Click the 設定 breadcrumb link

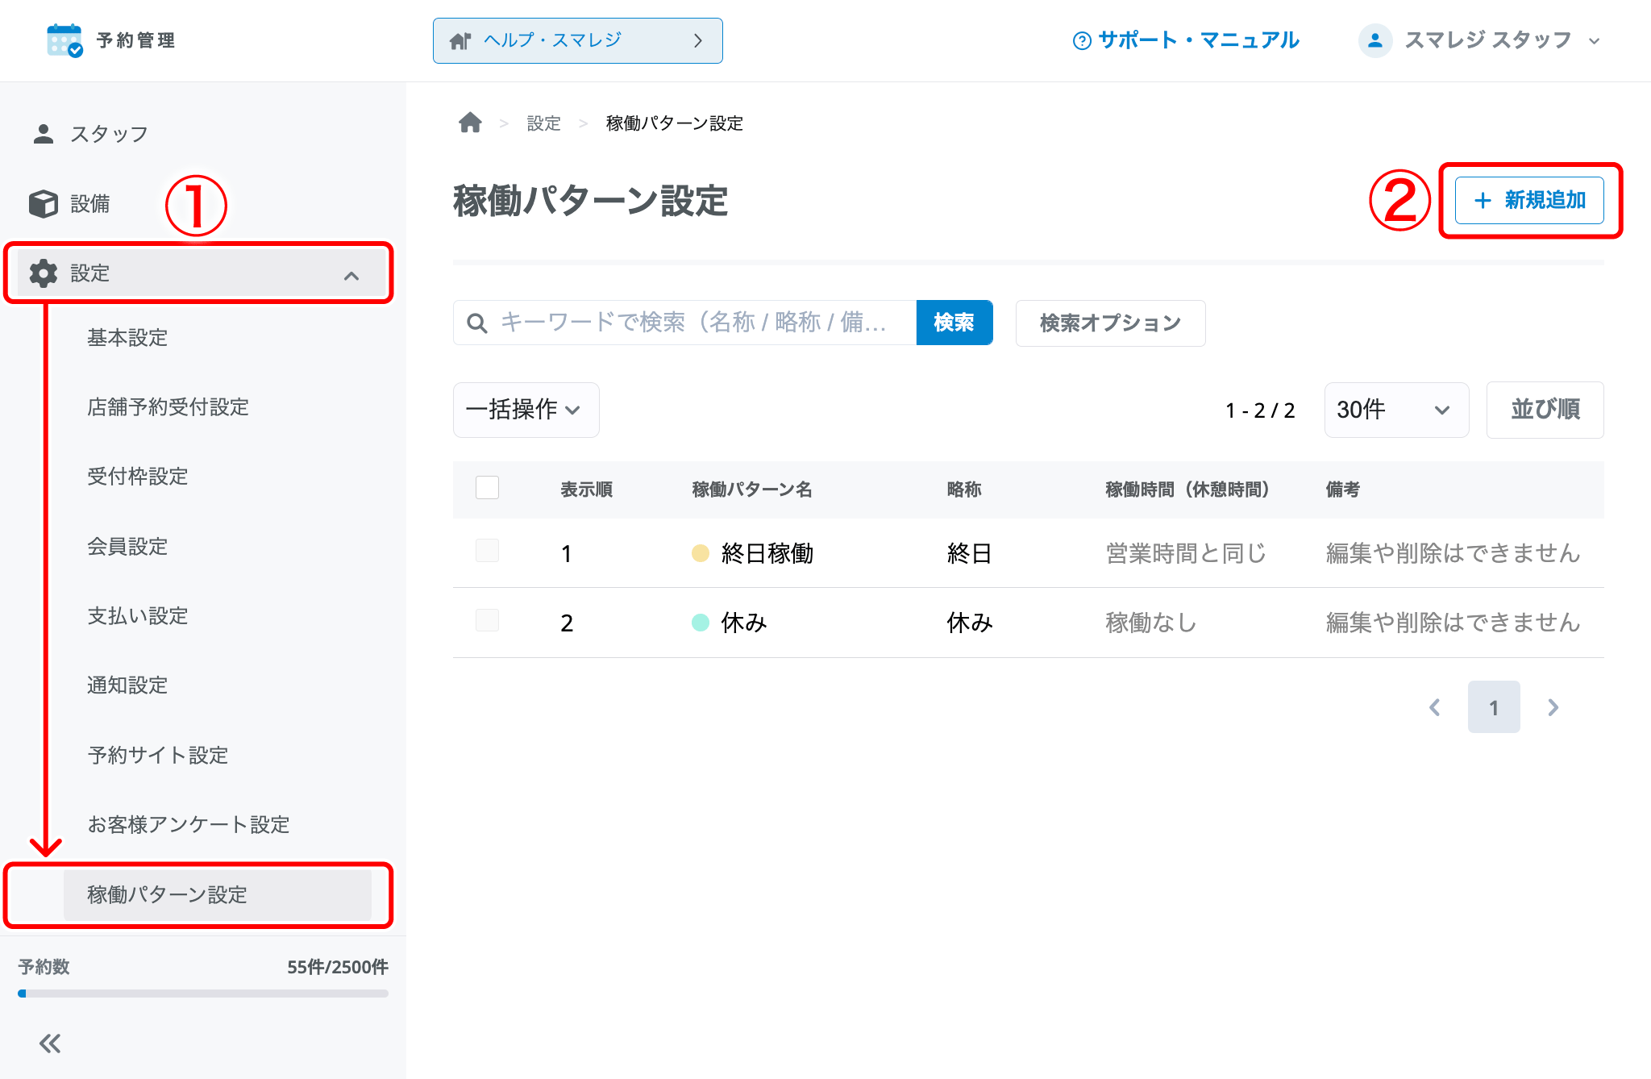[543, 123]
